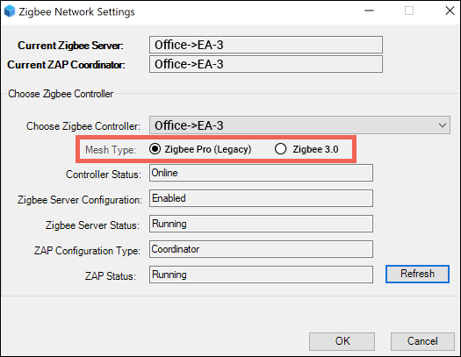Expand the Choose Zigbee Controller dropdown arrow

pos(443,125)
